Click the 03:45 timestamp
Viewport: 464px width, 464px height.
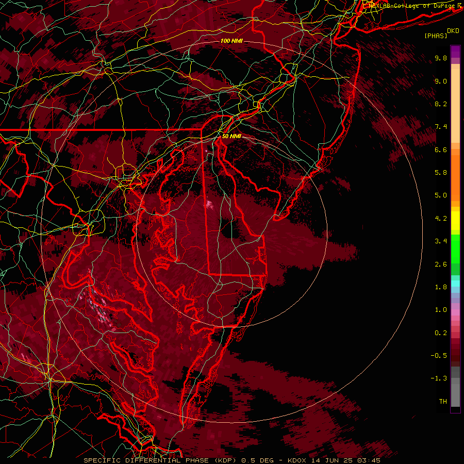coord(370,460)
